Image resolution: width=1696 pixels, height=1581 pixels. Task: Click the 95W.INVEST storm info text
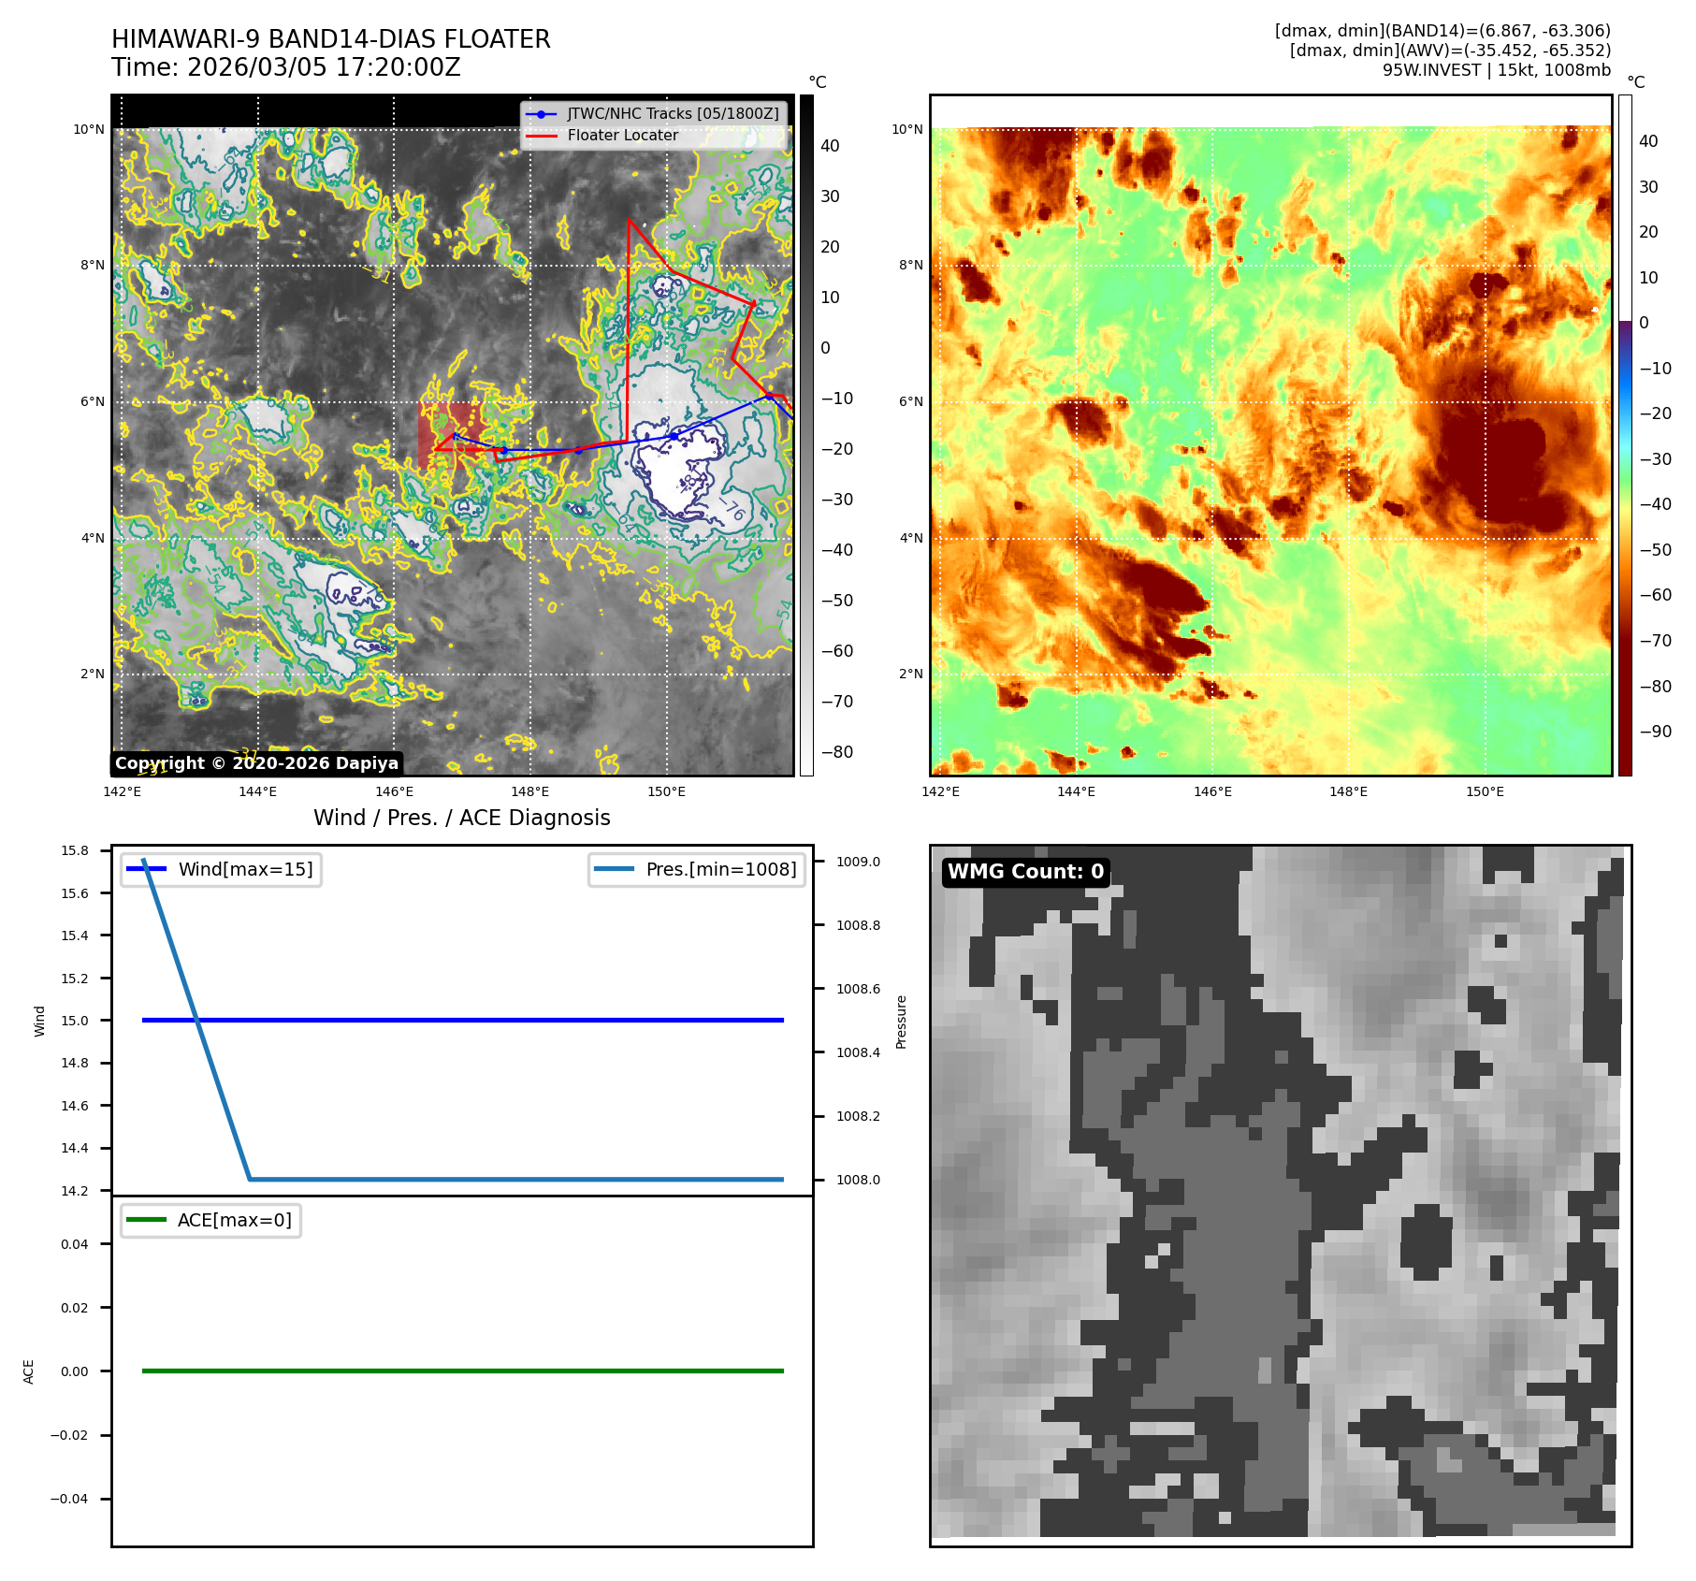coord(1496,70)
